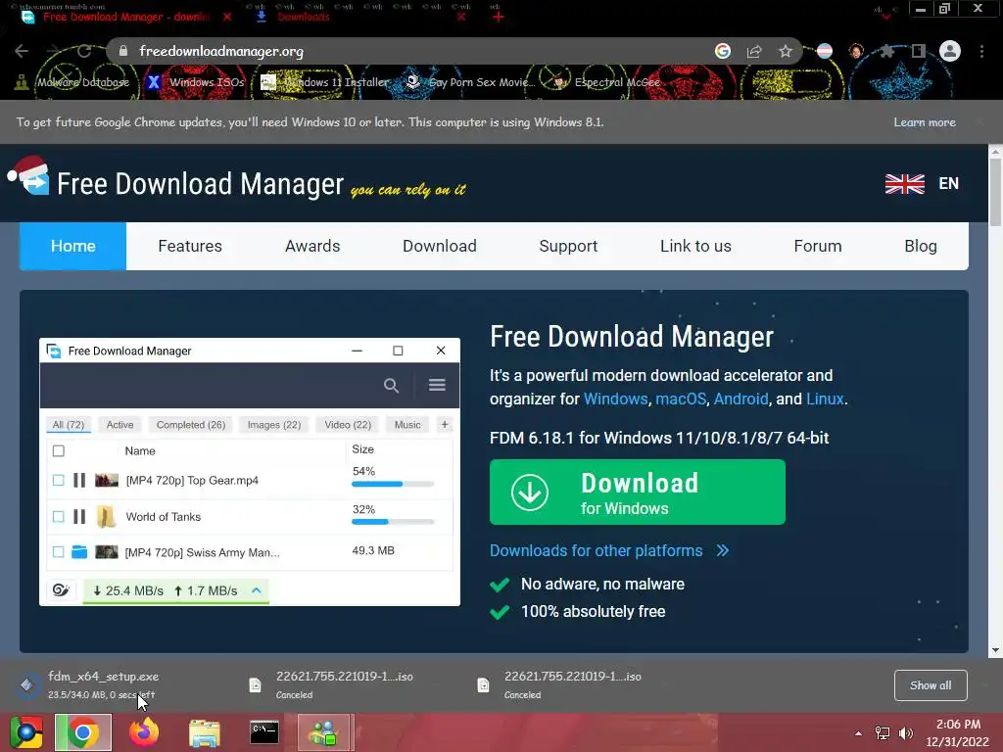Screen dimensions: 1003x752
Task: Open the Features navigation item
Action: pos(190,246)
